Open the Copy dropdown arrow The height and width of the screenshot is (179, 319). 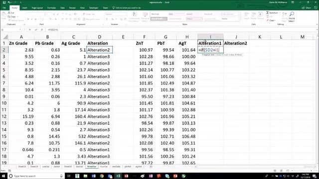tap(18, 16)
